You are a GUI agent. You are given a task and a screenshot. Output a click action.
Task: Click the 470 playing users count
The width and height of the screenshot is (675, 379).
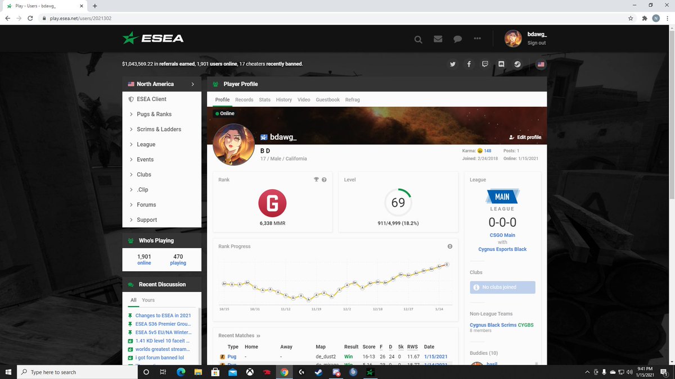pyautogui.click(x=178, y=257)
